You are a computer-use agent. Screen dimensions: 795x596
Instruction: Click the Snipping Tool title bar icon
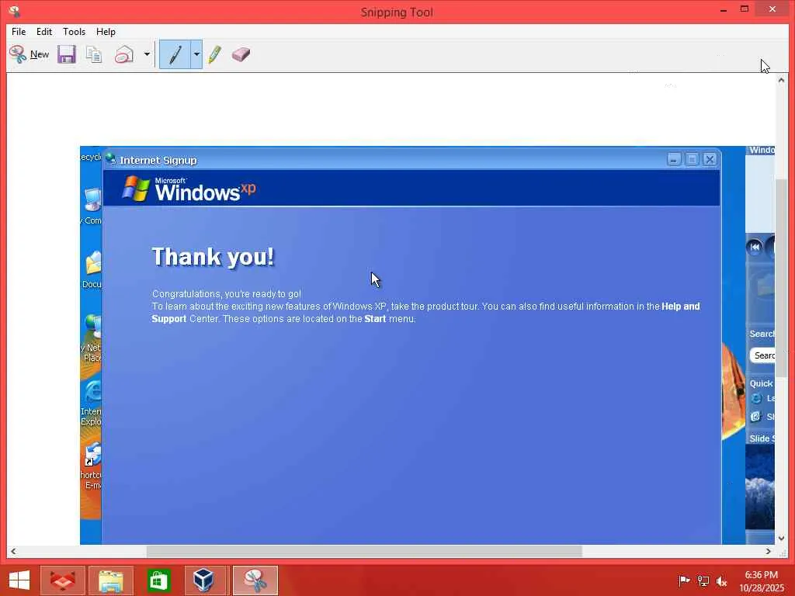point(15,11)
